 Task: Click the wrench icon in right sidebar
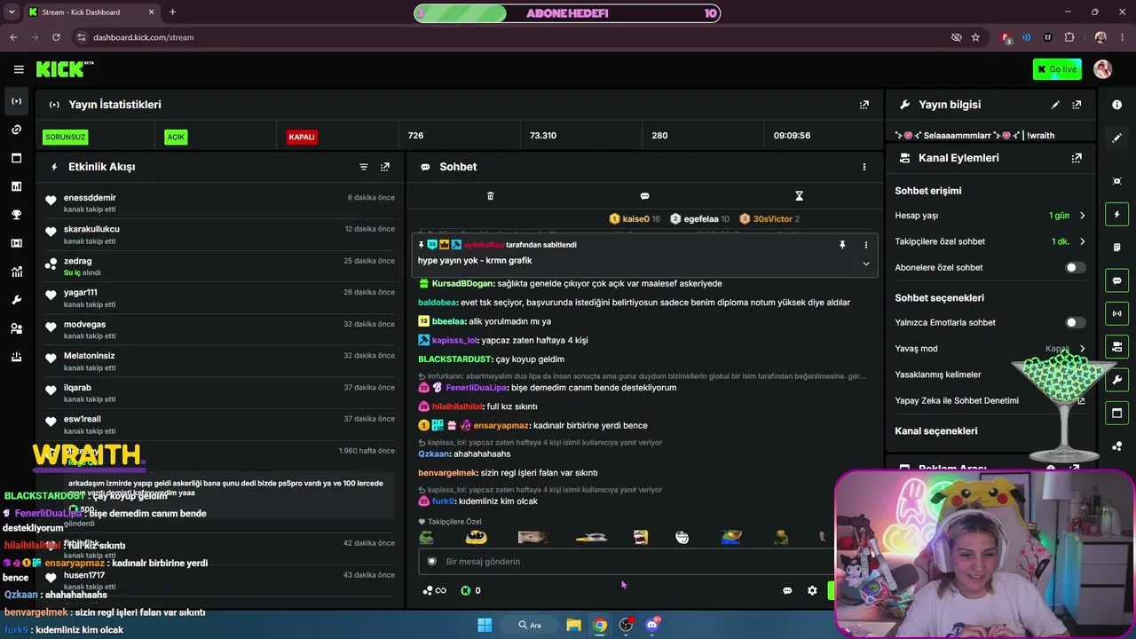[1116, 380]
